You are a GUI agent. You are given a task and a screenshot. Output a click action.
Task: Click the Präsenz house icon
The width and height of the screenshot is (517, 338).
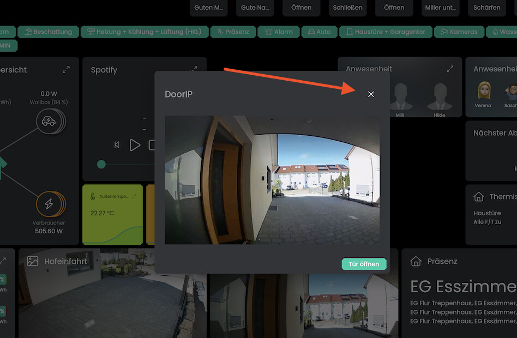(416, 261)
